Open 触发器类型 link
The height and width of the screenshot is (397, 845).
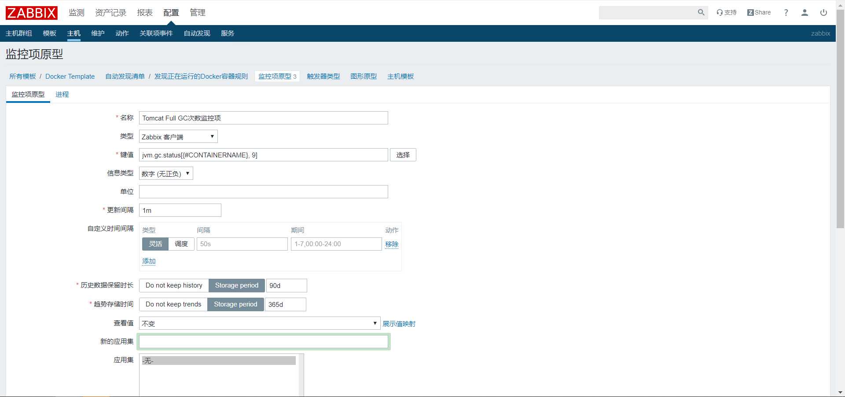(323, 76)
